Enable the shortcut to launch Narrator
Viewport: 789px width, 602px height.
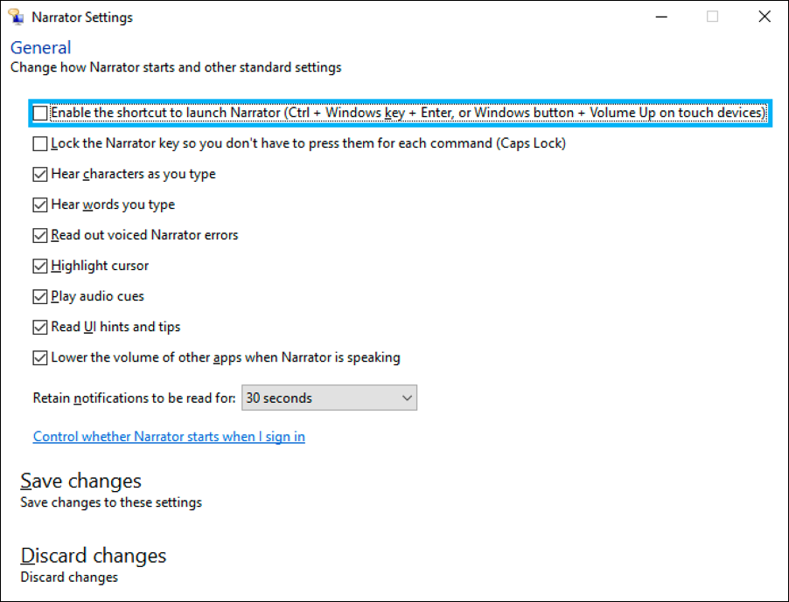click(x=39, y=113)
